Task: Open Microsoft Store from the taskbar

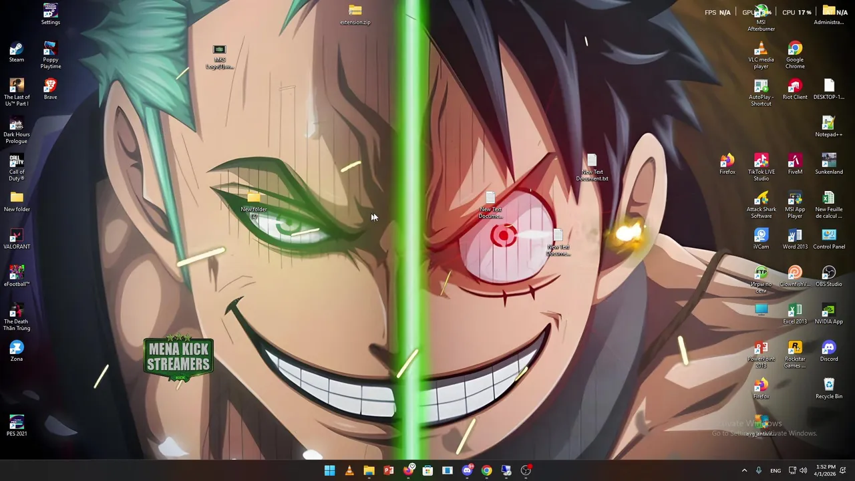Action: (x=427, y=470)
